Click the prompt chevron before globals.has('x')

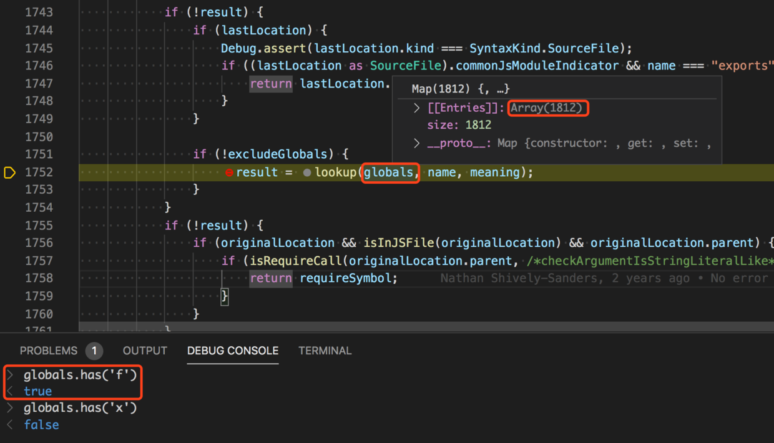10,408
